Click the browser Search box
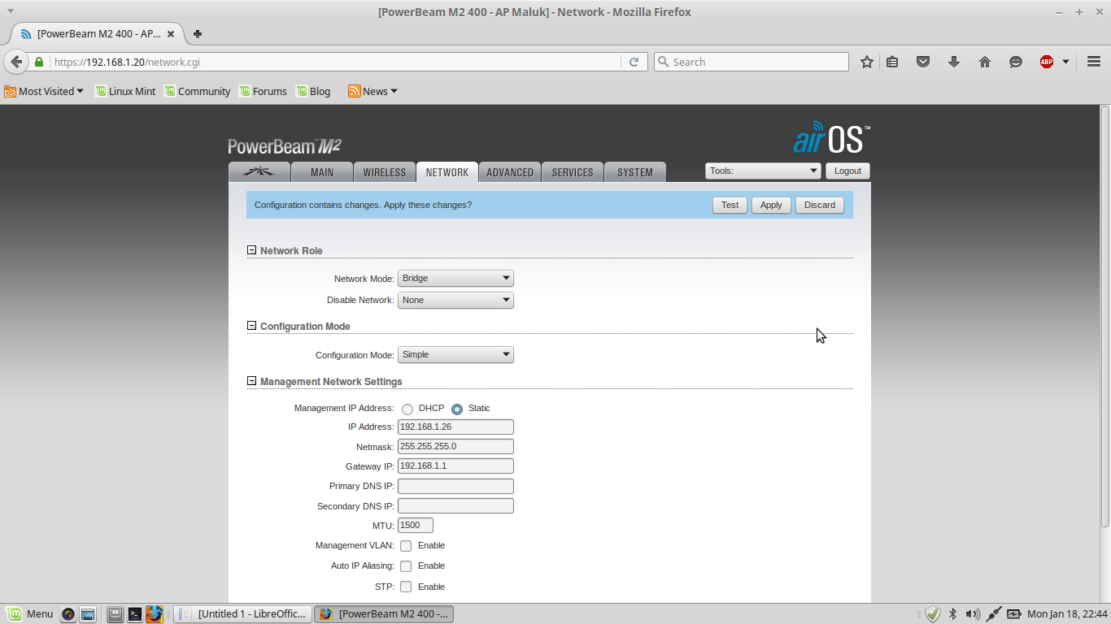Viewport: 1111px width, 624px height. coord(752,62)
